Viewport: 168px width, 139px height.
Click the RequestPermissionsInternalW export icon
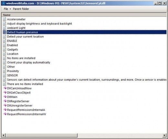[5, 114]
